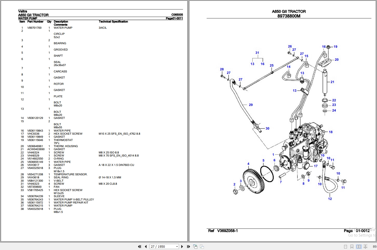Click the previous view icon
Screen dimensions: 377x250
click(195, 246)
